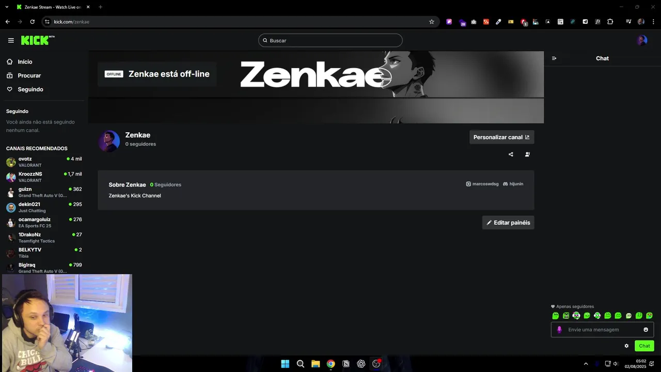Open File Explorer from the taskbar

pyautogui.click(x=316, y=364)
